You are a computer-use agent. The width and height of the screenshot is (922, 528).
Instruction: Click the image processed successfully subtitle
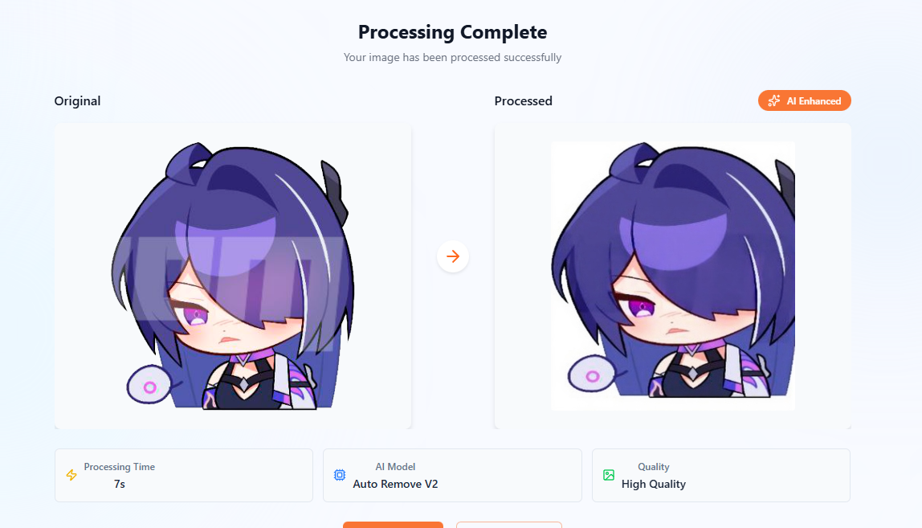click(453, 57)
